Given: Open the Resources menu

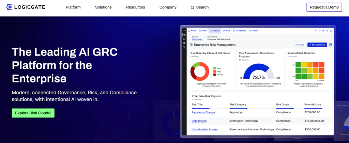Looking at the screenshot, I should tap(136, 7).
